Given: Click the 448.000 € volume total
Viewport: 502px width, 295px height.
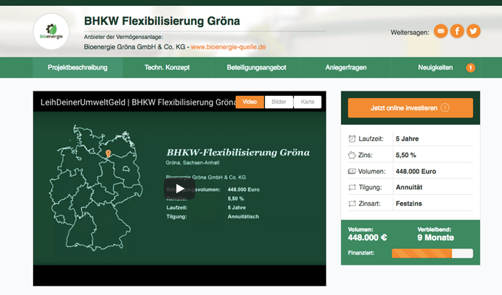Looking at the screenshot, I should [x=367, y=237].
